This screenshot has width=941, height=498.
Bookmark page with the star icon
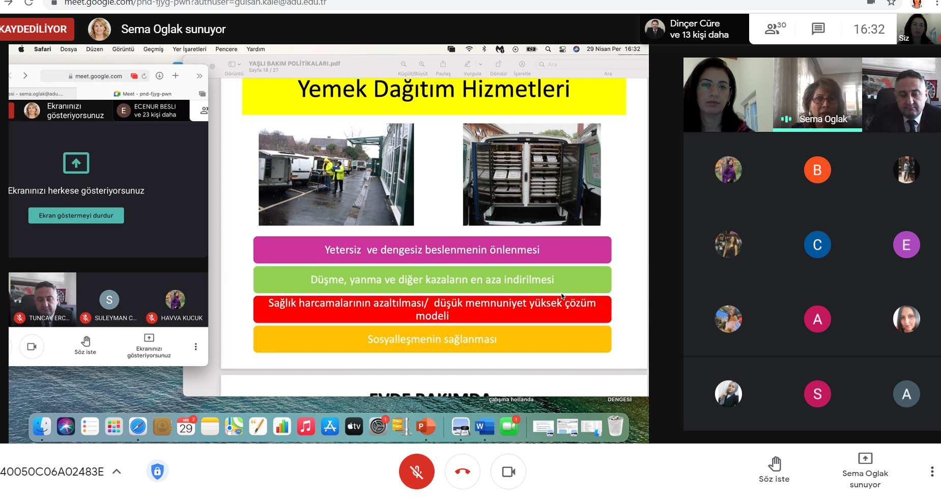891,3
